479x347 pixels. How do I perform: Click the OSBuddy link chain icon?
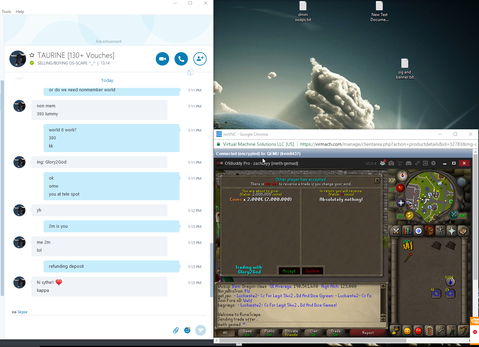coord(417,163)
